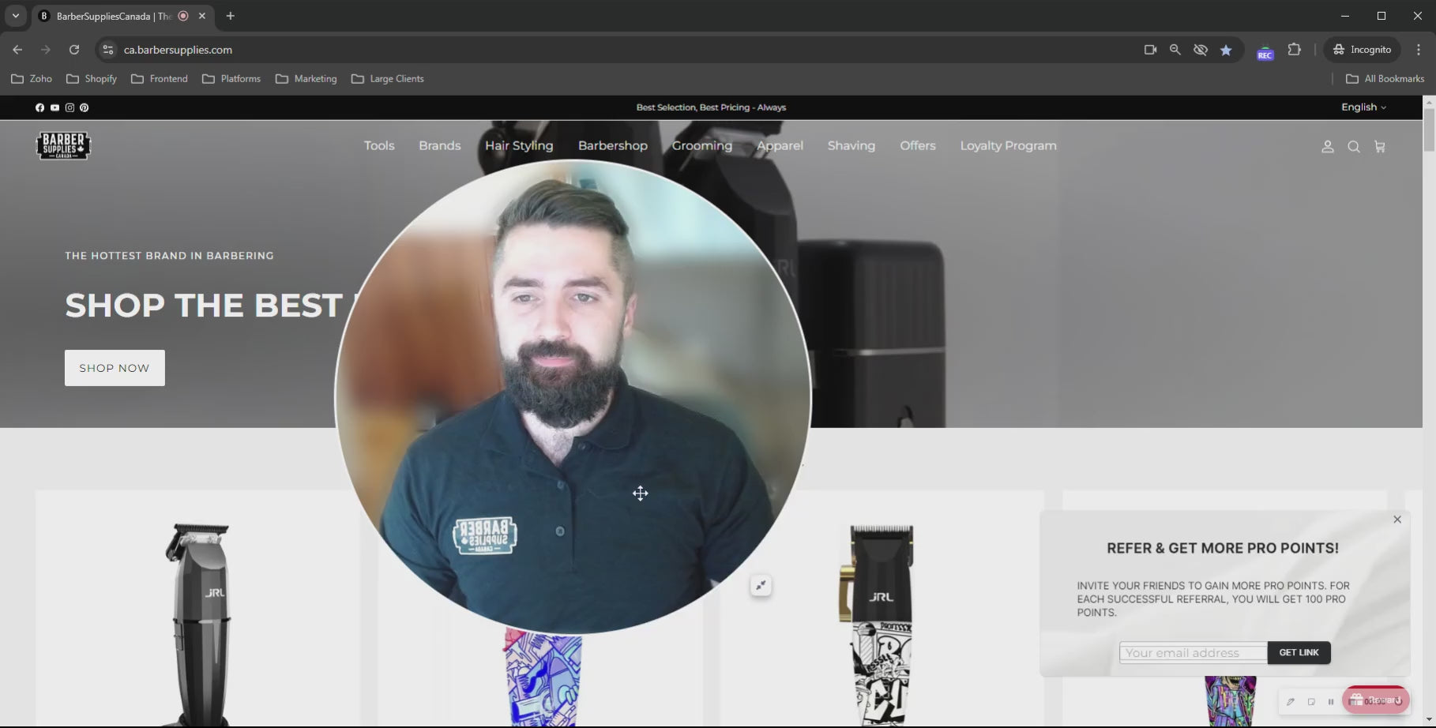This screenshot has width=1436, height=728.
Task: Expand the English language dropdown
Action: (x=1363, y=107)
